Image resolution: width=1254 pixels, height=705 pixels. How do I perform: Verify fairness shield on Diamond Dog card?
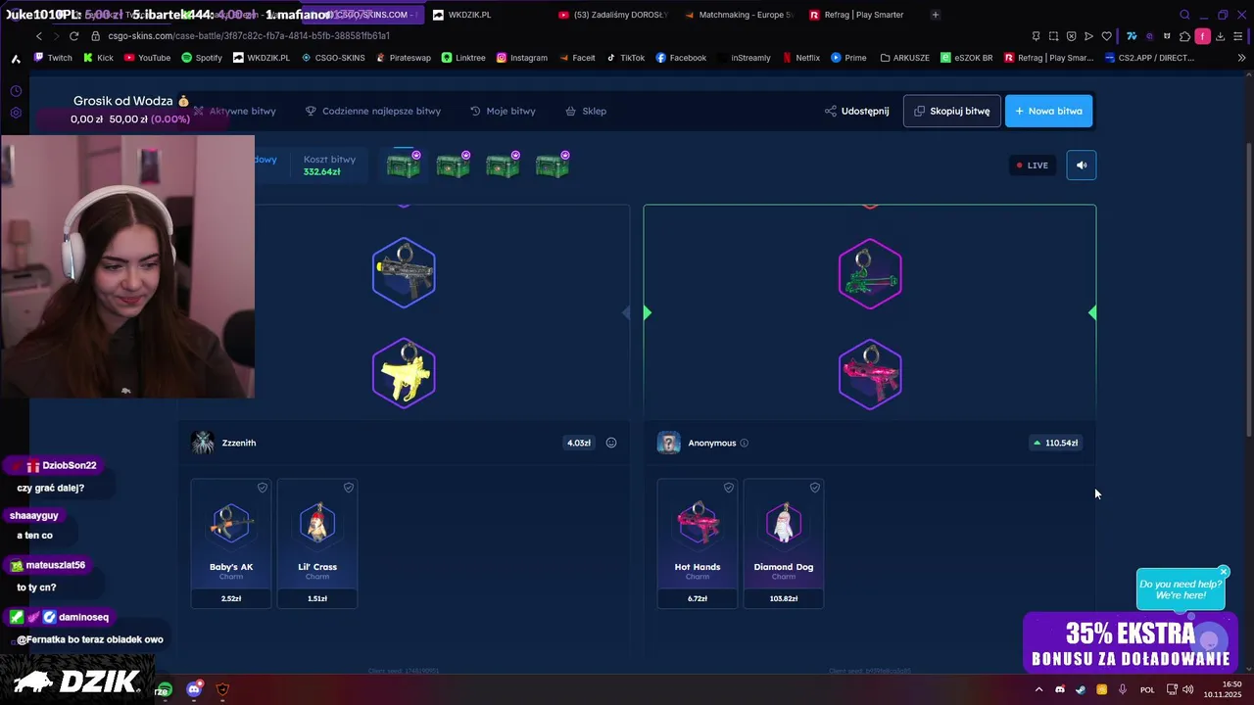(815, 488)
